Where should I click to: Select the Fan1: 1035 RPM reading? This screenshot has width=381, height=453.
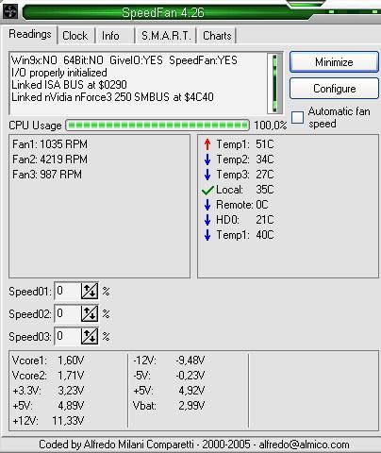coord(50,144)
